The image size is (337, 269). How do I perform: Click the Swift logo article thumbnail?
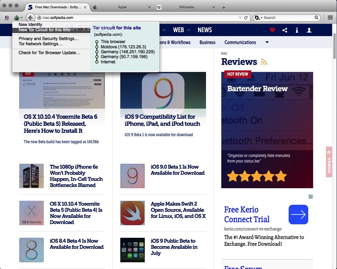133,213
